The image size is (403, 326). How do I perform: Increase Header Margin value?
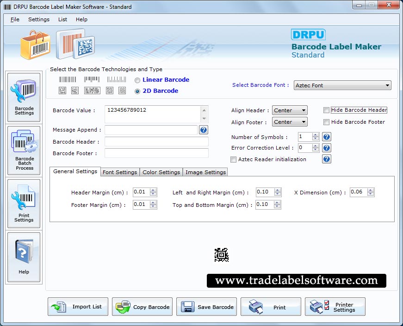(153, 190)
